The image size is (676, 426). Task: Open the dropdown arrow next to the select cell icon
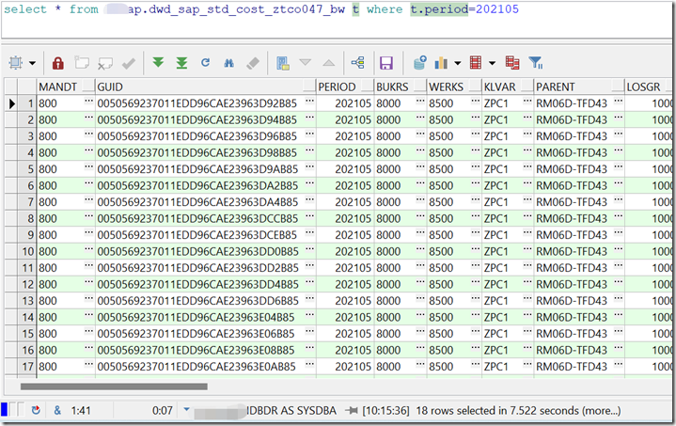click(32, 63)
